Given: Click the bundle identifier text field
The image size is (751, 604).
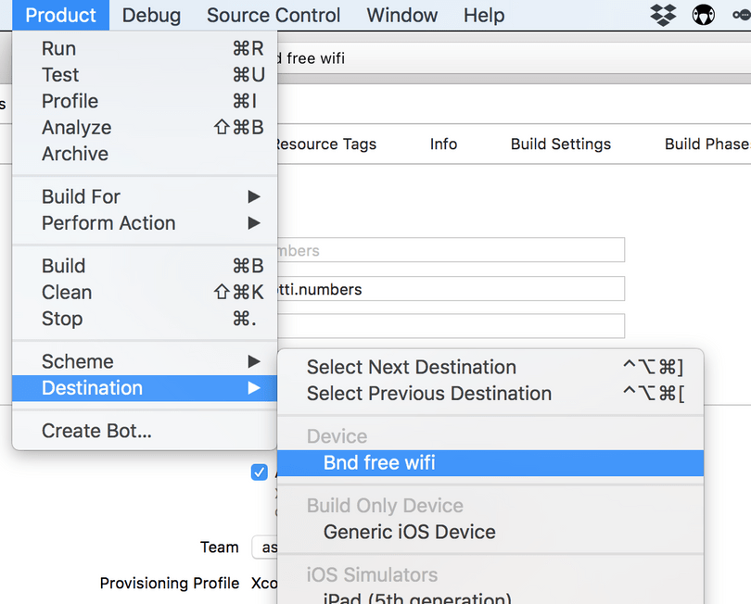Looking at the screenshot, I should 464,289.
